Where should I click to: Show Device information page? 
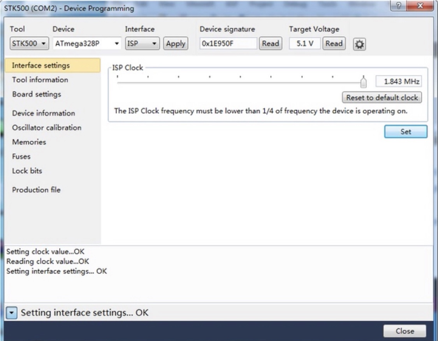(x=44, y=113)
